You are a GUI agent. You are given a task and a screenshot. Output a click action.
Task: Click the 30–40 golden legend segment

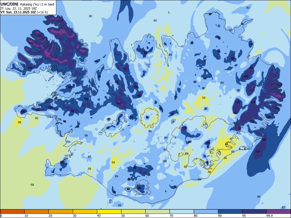point(85,212)
